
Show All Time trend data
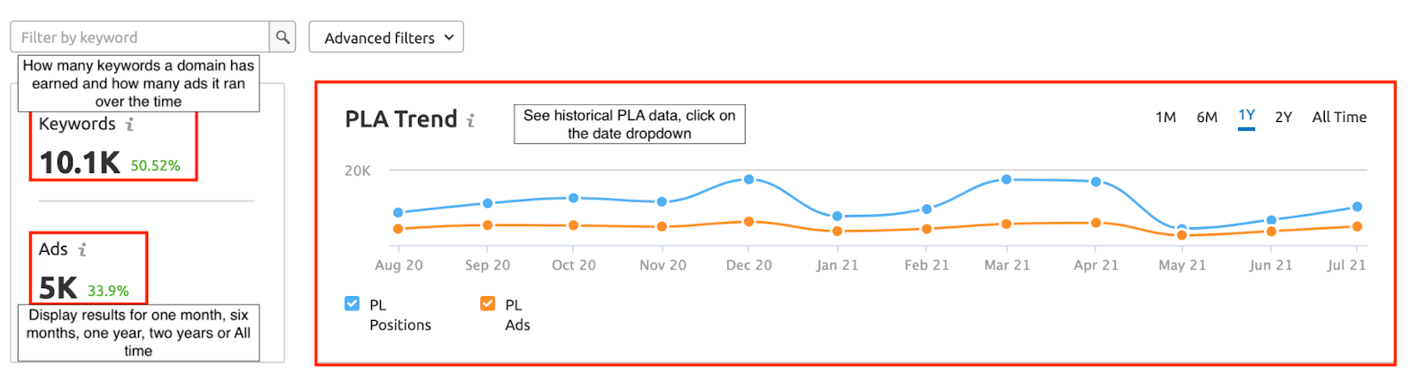click(x=1339, y=117)
